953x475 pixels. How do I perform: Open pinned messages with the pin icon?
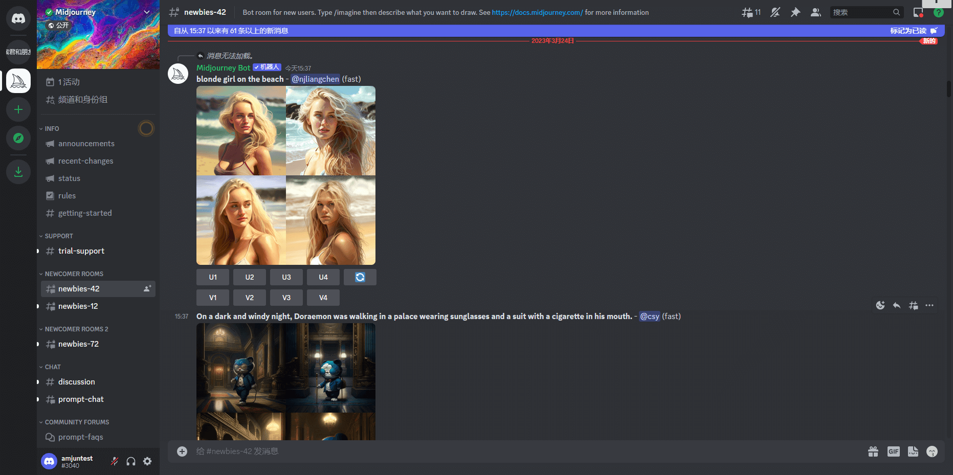pyautogui.click(x=795, y=12)
